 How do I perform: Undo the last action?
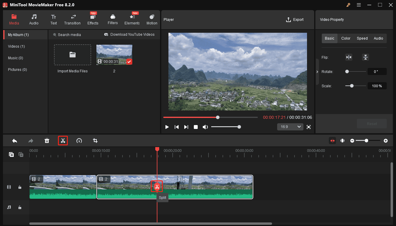(15, 141)
